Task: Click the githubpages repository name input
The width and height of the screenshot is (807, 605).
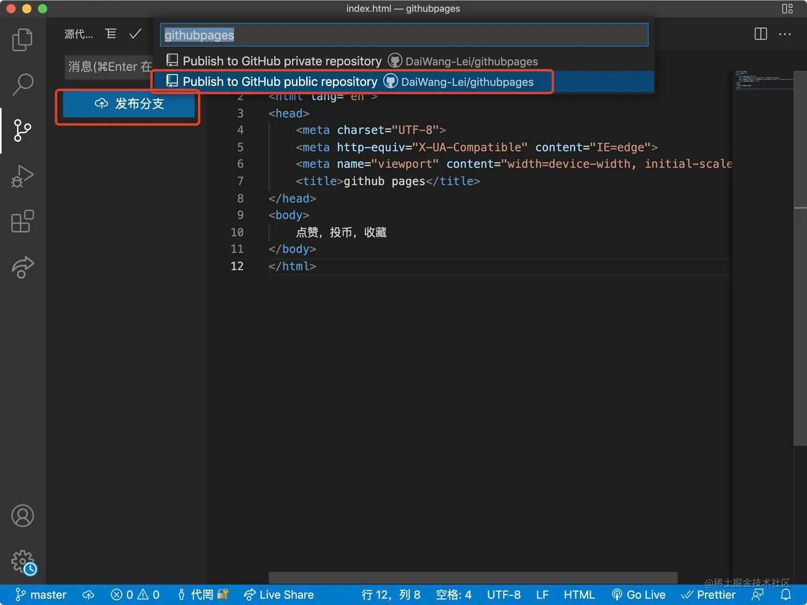Action: point(404,35)
